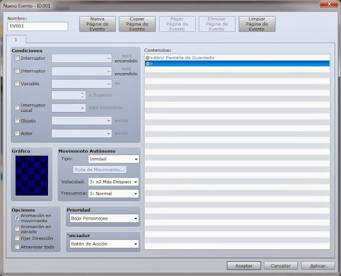Open the Tipo dropdown showing Inmóvil
This screenshot has width=341, height=276.
pos(113,159)
